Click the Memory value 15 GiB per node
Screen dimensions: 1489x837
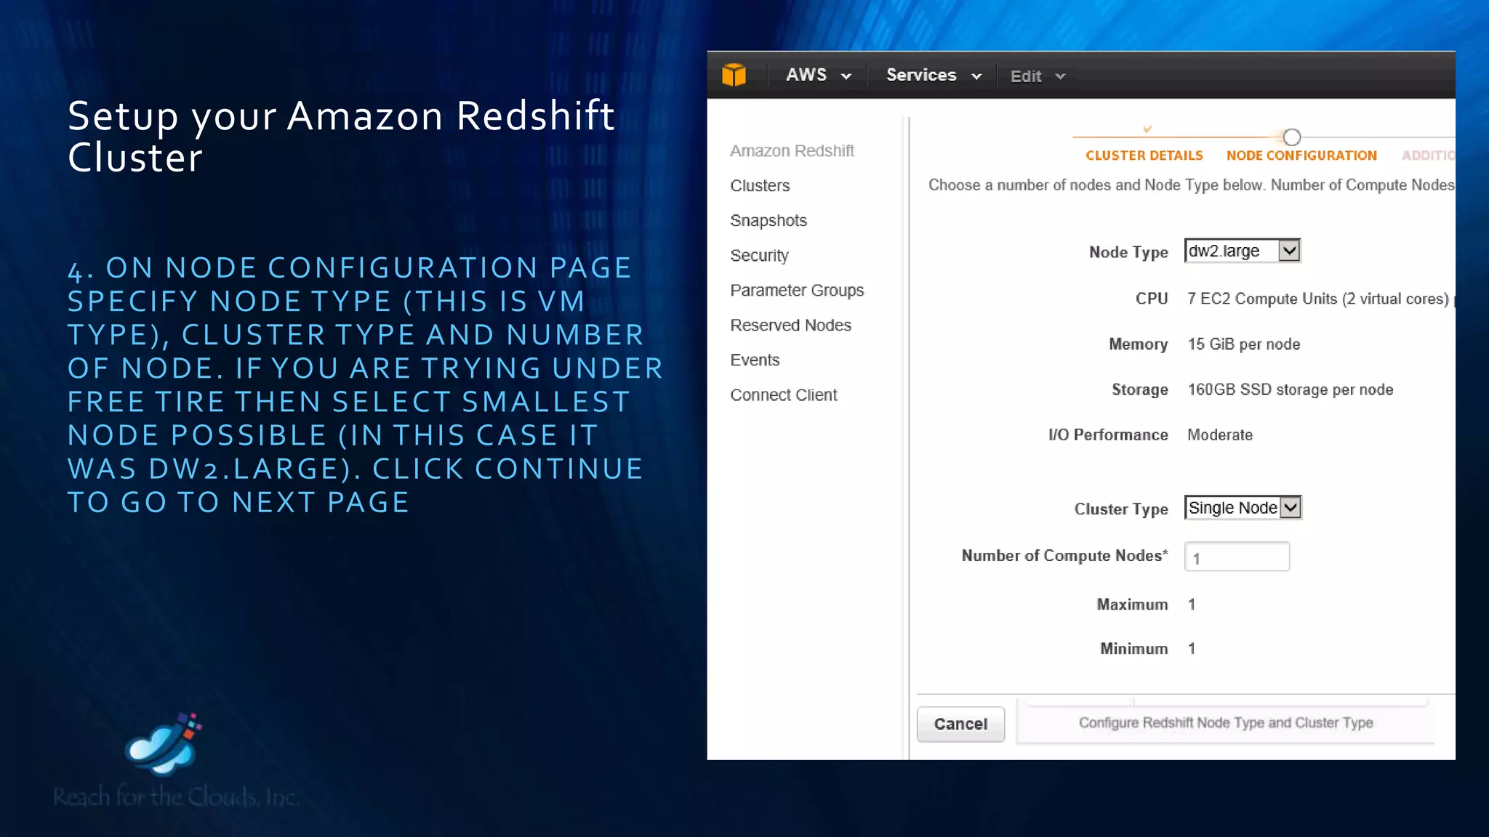[x=1244, y=344]
